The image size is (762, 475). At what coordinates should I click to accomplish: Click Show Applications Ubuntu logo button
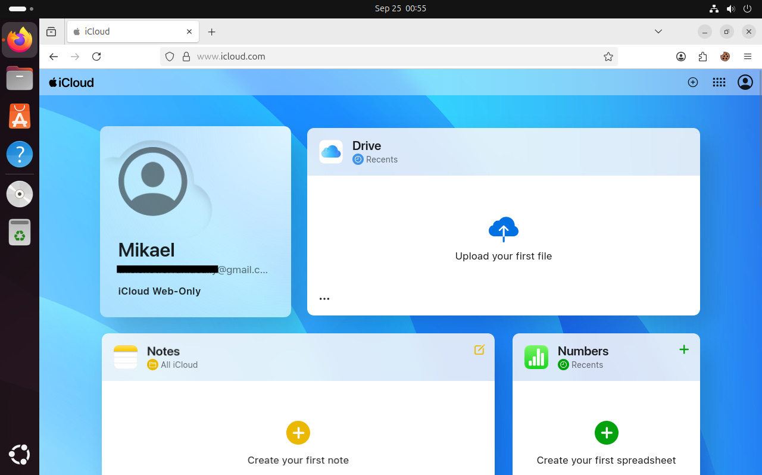click(x=20, y=455)
